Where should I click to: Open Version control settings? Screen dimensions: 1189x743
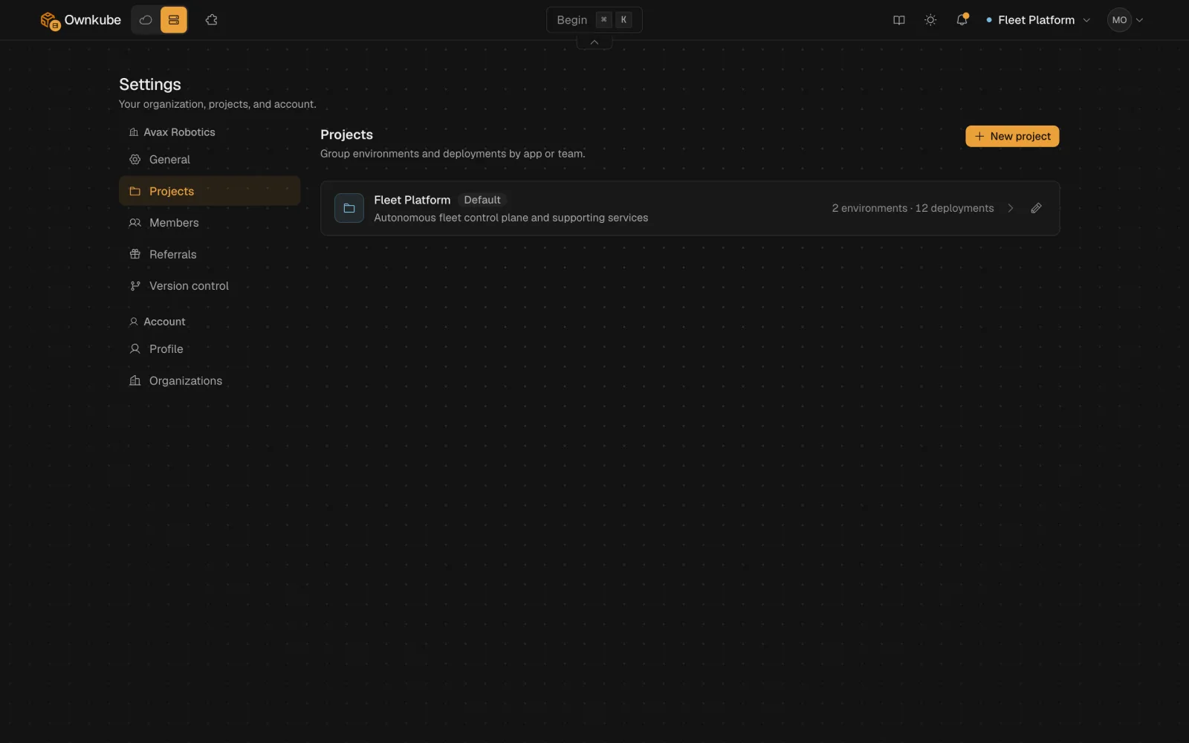(x=210, y=286)
